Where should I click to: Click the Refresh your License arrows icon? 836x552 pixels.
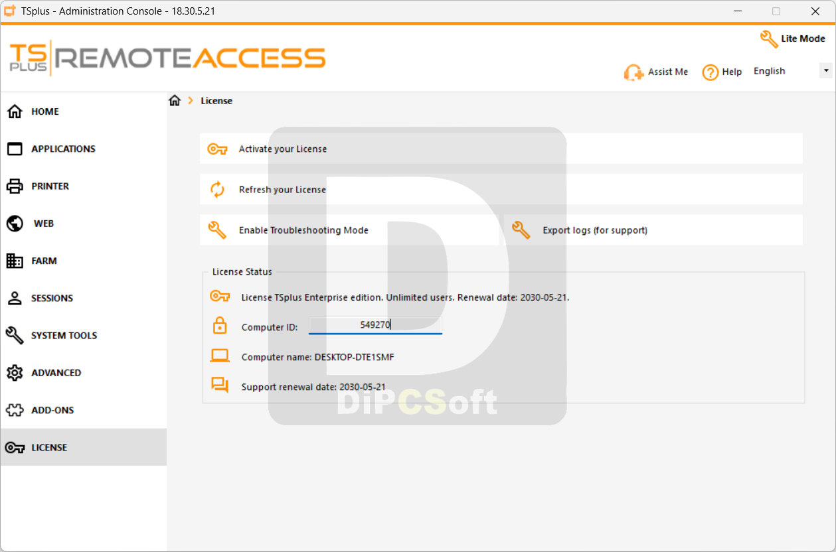(217, 190)
